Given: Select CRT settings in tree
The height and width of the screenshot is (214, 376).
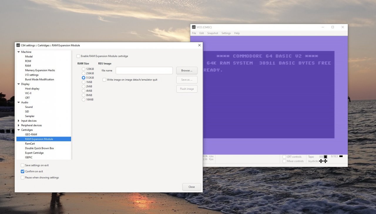Looking at the screenshot, I should point(27,98).
